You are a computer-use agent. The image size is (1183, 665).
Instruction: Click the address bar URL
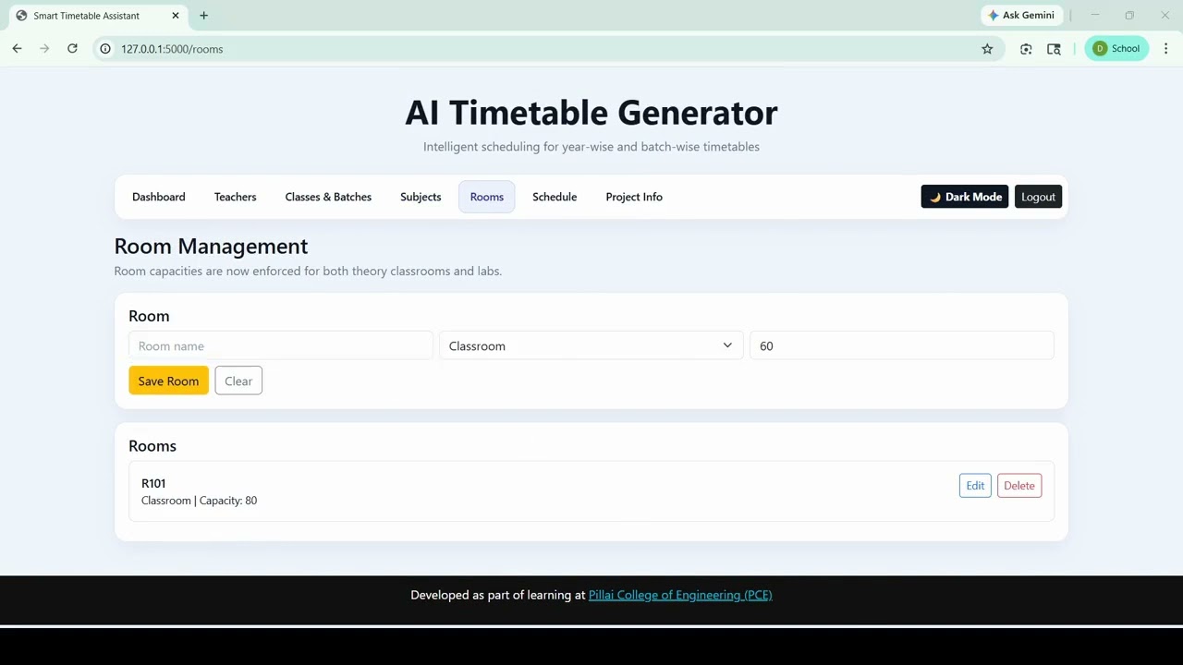pyautogui.click(x=172, y=49)
